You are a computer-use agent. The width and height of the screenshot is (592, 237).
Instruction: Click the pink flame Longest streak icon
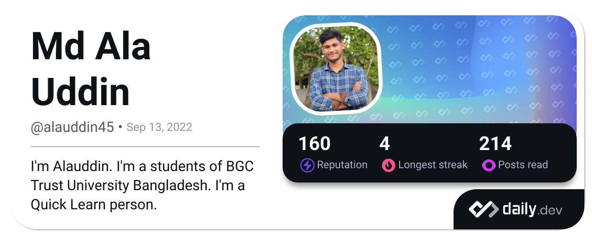pyautogui.click(x=389, y=165)
